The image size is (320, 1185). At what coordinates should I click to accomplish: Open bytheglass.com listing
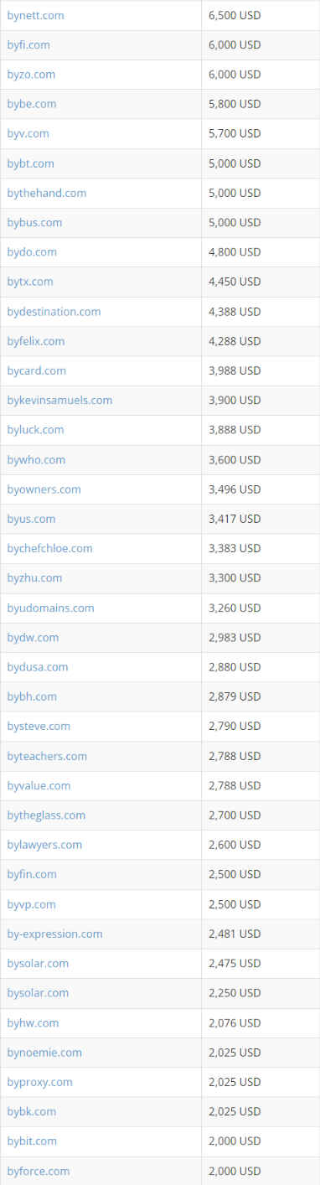(x=46, y=815)
